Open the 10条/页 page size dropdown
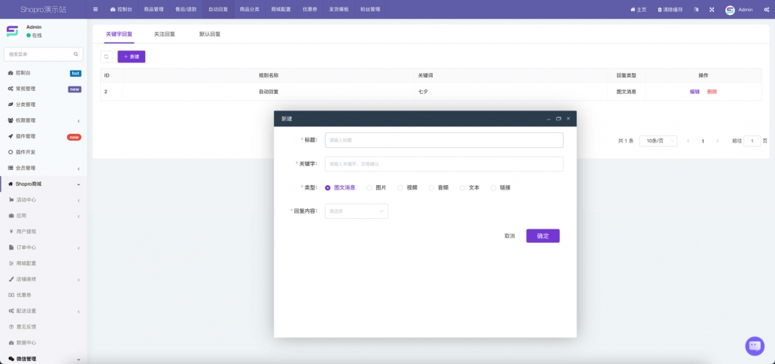 (658, 141)
